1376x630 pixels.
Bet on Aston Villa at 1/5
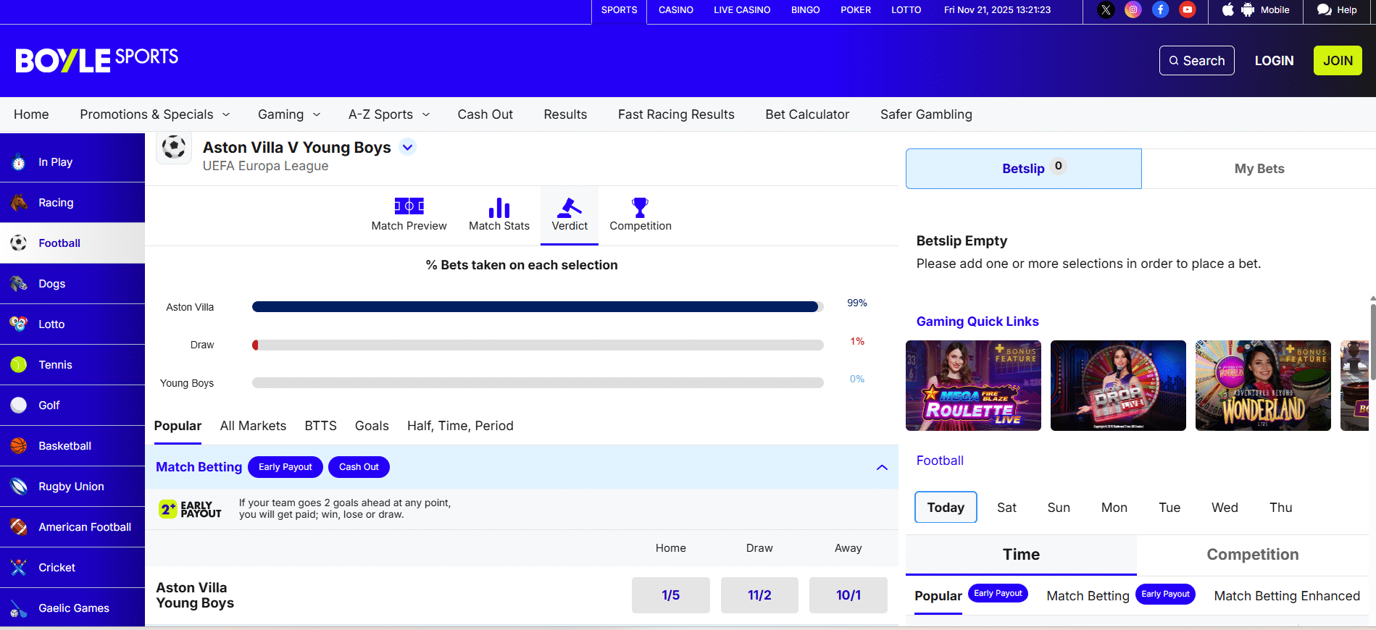point(671,595)
